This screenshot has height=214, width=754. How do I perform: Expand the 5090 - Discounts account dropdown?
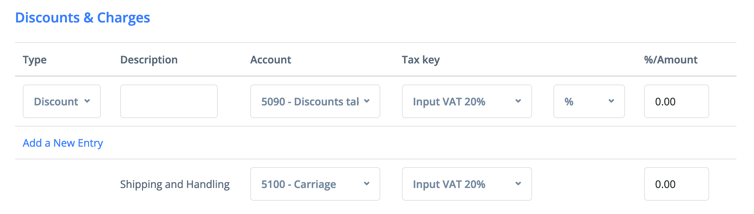[315, 101]
